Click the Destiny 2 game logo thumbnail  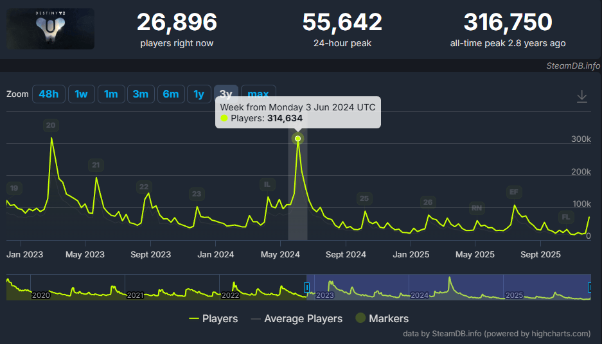pyautogui.click(x=50, y=29)
